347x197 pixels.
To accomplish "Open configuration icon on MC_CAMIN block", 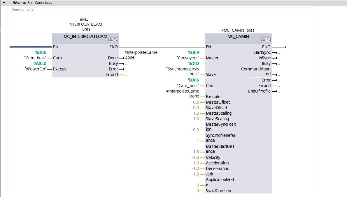I will point(264,40).
